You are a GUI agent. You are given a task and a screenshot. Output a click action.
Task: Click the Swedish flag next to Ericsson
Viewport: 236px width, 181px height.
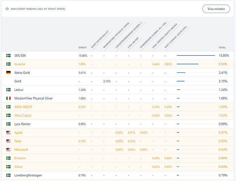click(8, 158)
